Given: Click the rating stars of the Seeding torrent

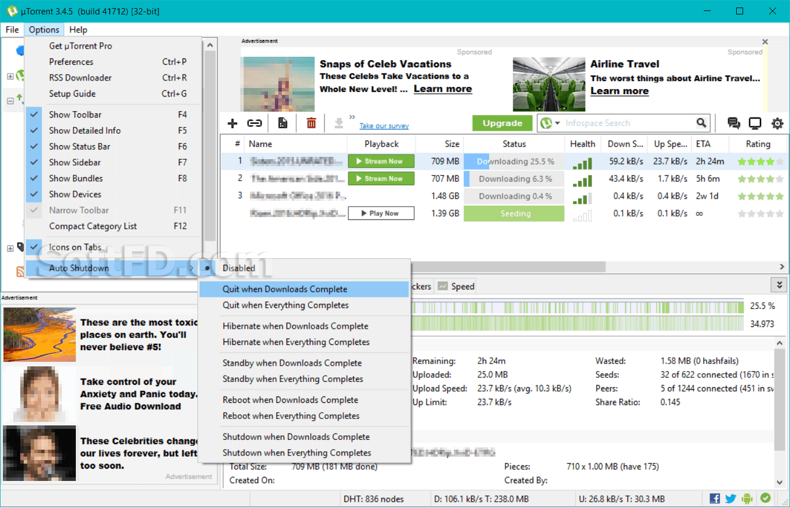Looking at the screenshot, I should coord(760,214).
